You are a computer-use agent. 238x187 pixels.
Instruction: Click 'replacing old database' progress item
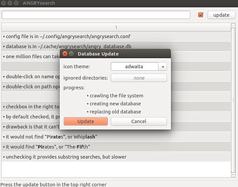tap(114, 112)
